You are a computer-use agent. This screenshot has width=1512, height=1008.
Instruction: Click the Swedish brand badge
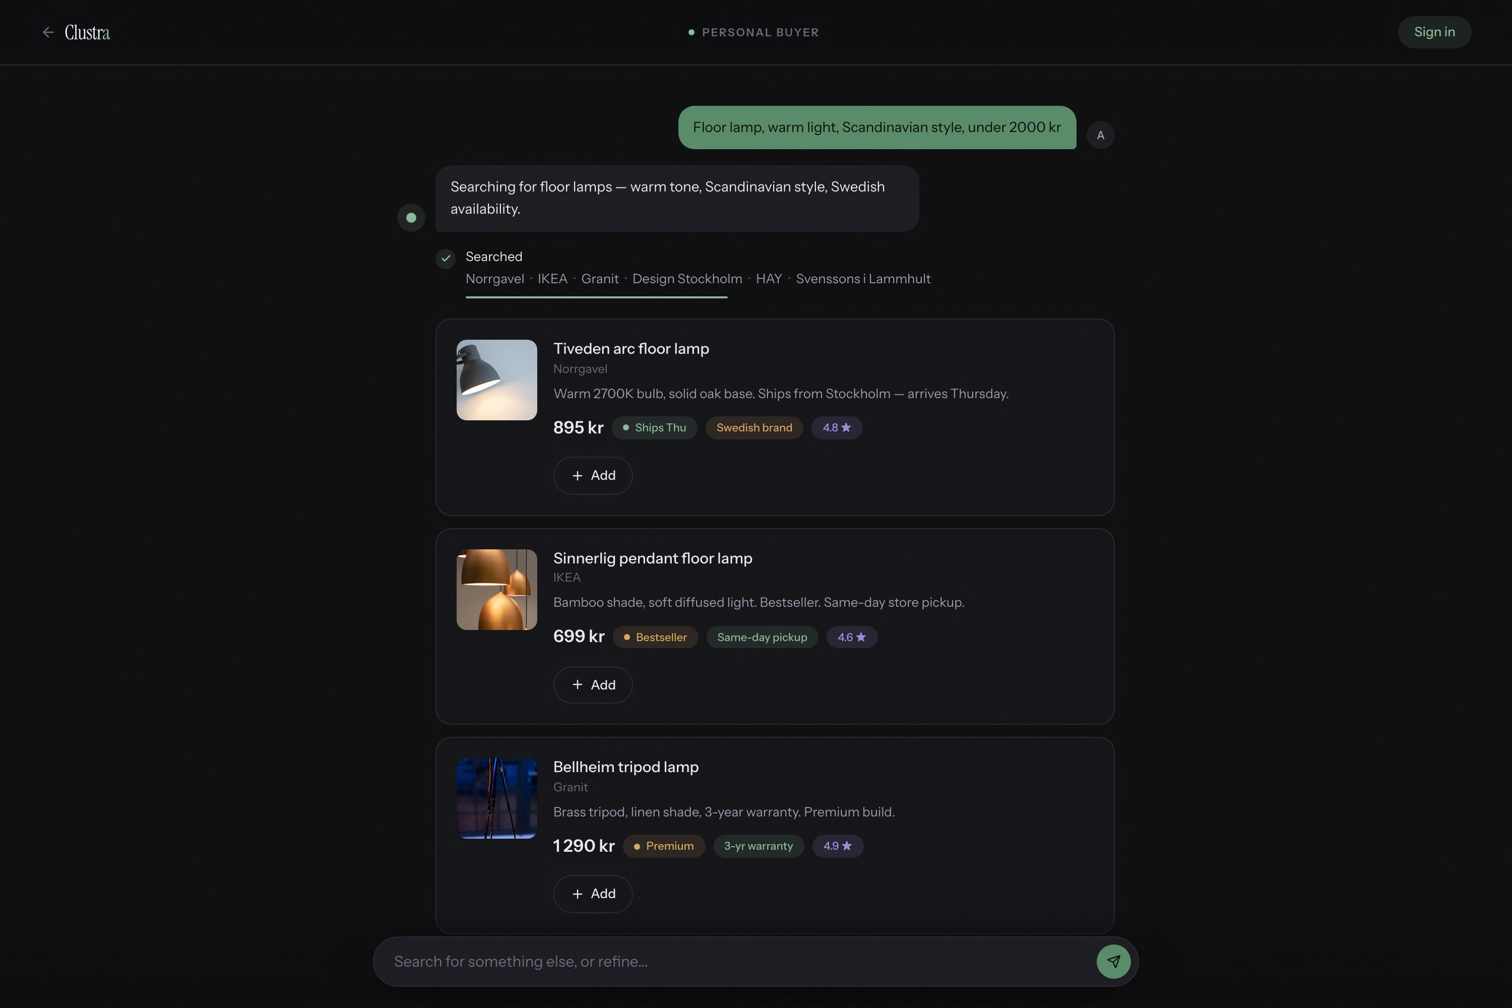click(754, 427)
